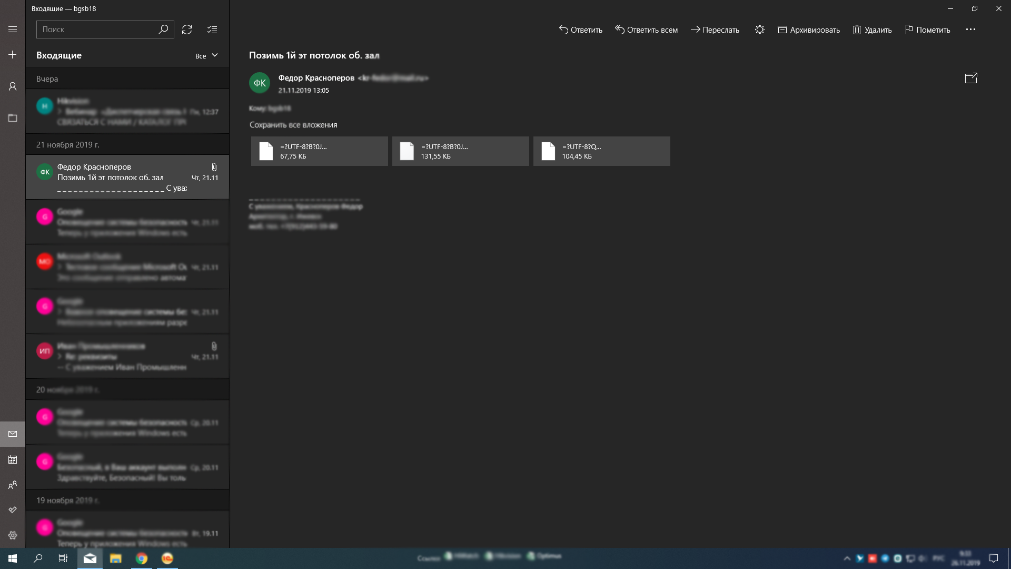
Task: Click Ответить всем to reply all
Action: click(x=646, y=30)
